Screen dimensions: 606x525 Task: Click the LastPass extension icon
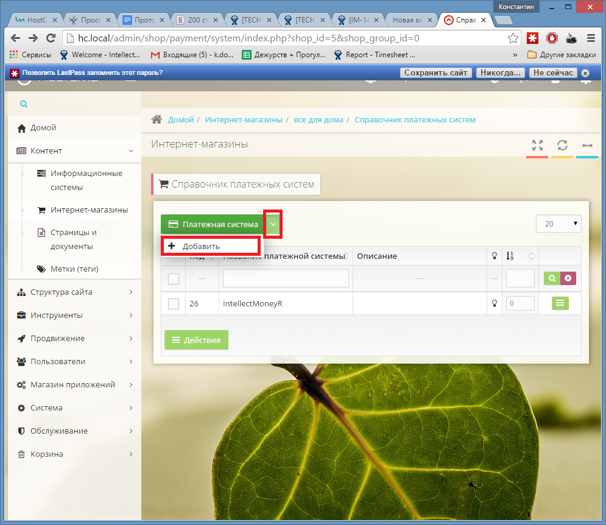click(532, 38)
